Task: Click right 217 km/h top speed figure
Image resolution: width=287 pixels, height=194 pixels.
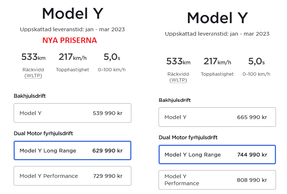Action: coord(217,61)
